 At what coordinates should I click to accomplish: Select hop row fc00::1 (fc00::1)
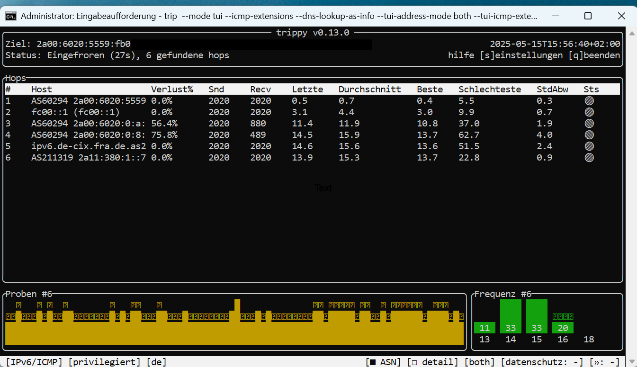pyautogui.click(x=313, y=112)
